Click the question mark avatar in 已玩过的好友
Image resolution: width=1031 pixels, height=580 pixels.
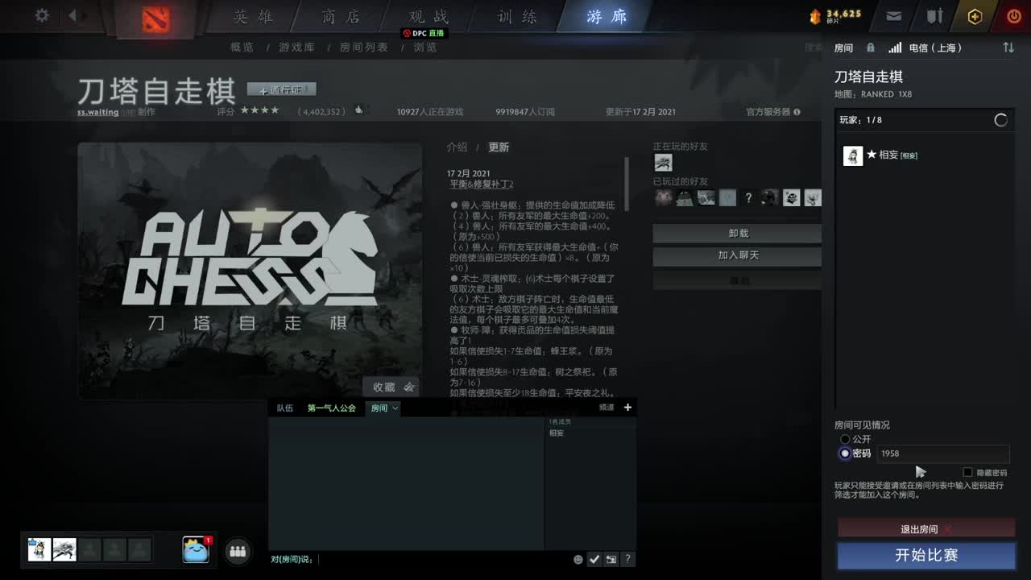748,197
